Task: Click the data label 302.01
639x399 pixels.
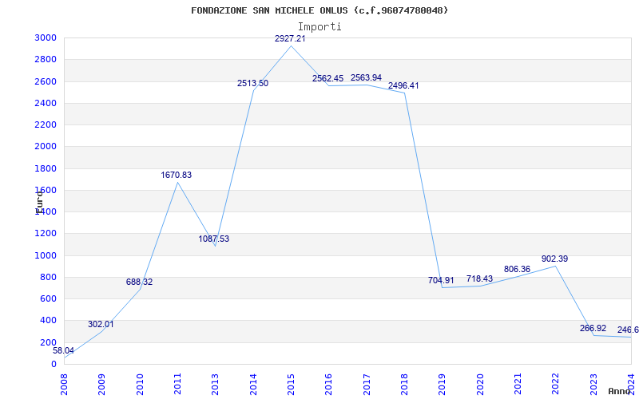Action: pyautogui.click(x=101, y=325)
